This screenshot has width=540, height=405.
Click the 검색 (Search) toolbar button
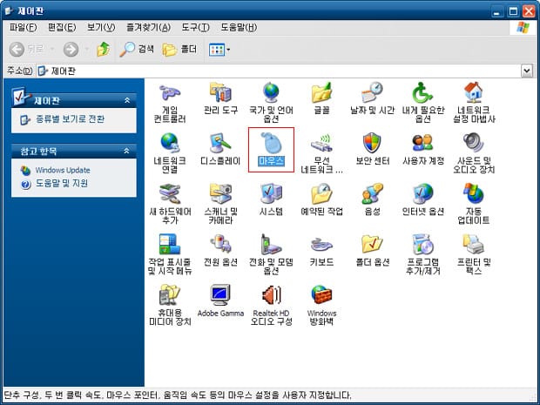tap(138, 50)
